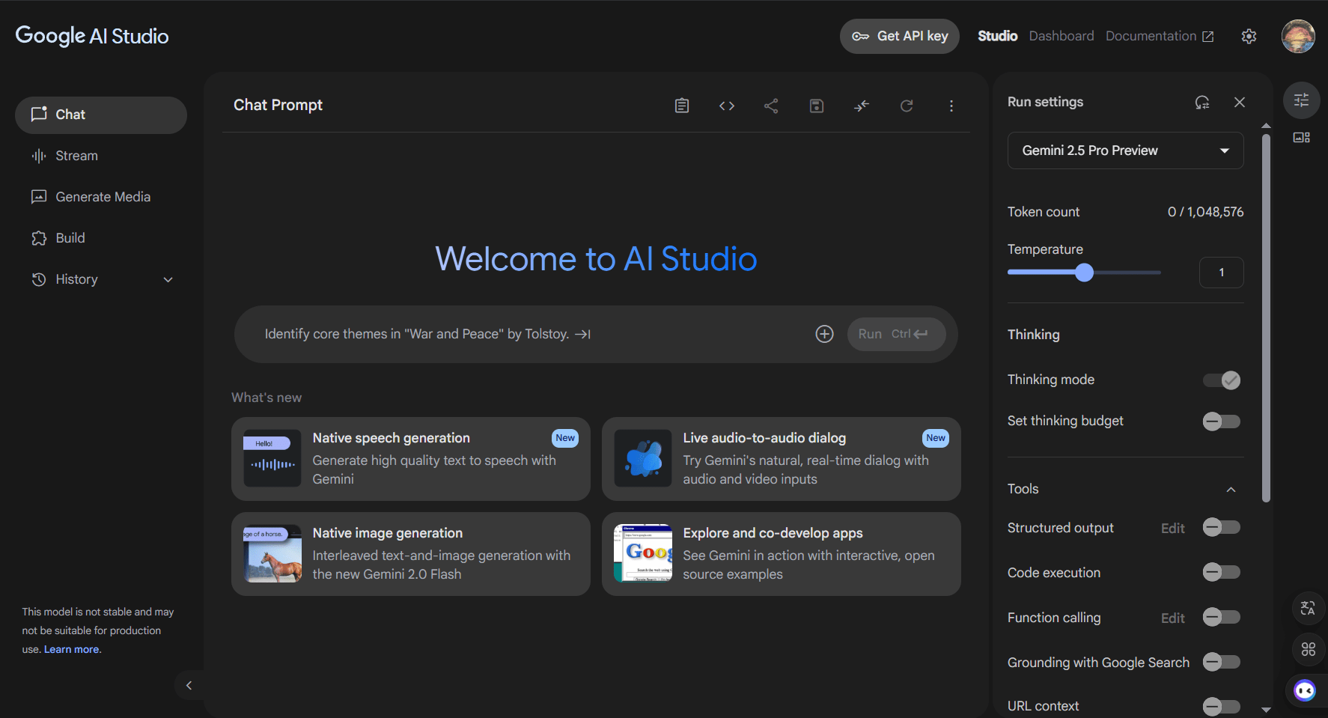This screenshot has width=1328, height=718.
Task: Click the Temperature value input box
Action: pyautogui.click(x=1221, y=273)
